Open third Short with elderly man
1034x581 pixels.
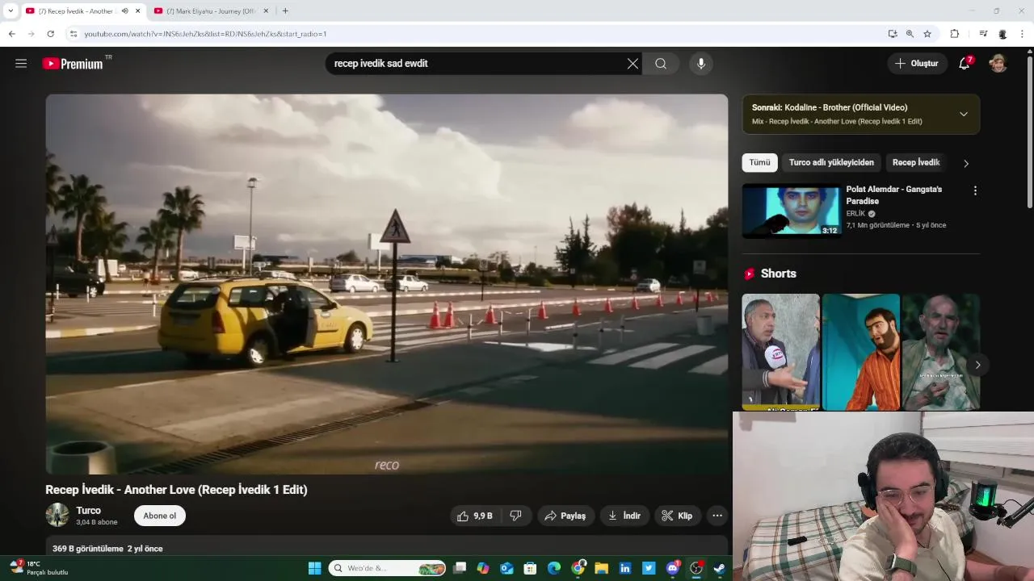click(x=940, y=352)
